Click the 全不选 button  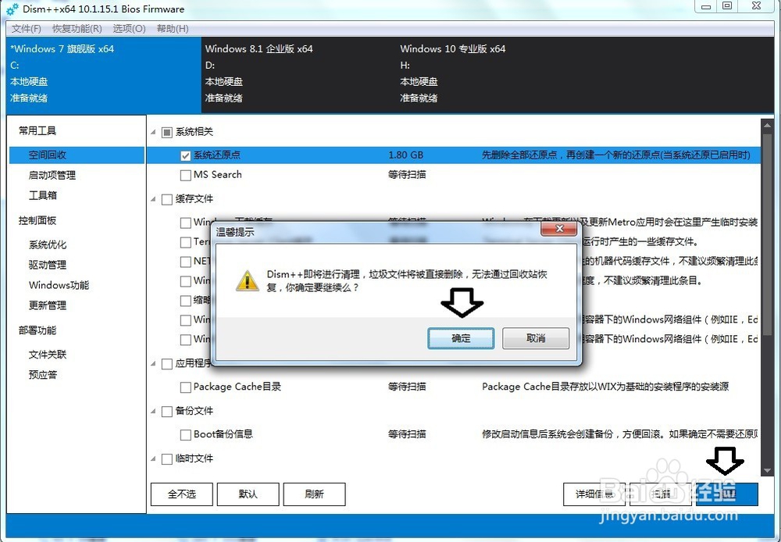(x=181, y=494)
